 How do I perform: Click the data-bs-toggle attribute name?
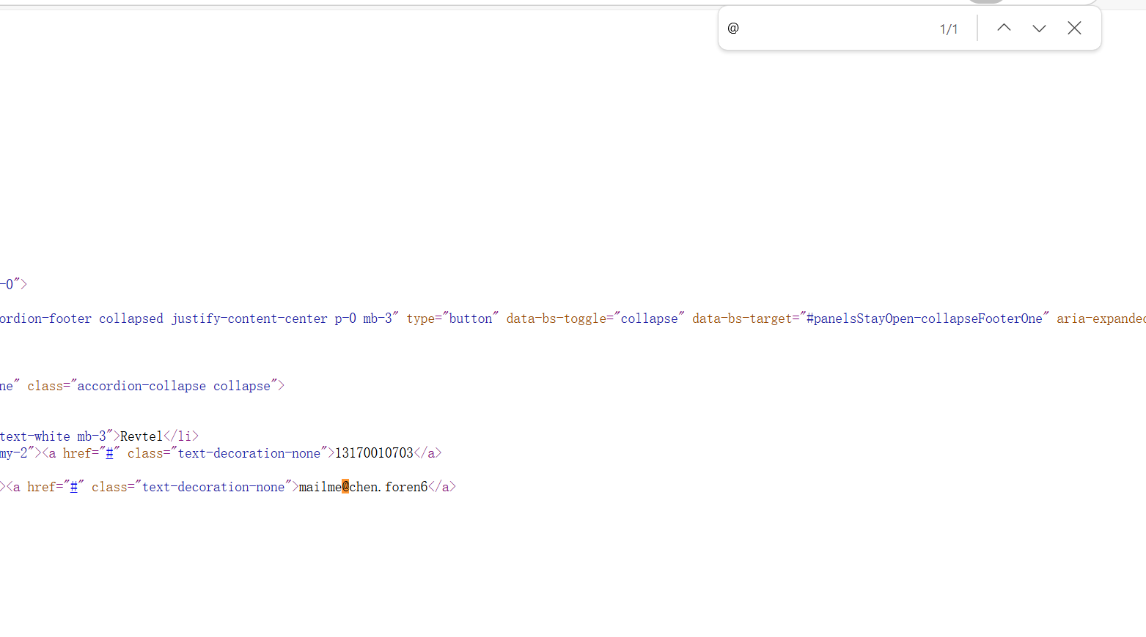556,318
